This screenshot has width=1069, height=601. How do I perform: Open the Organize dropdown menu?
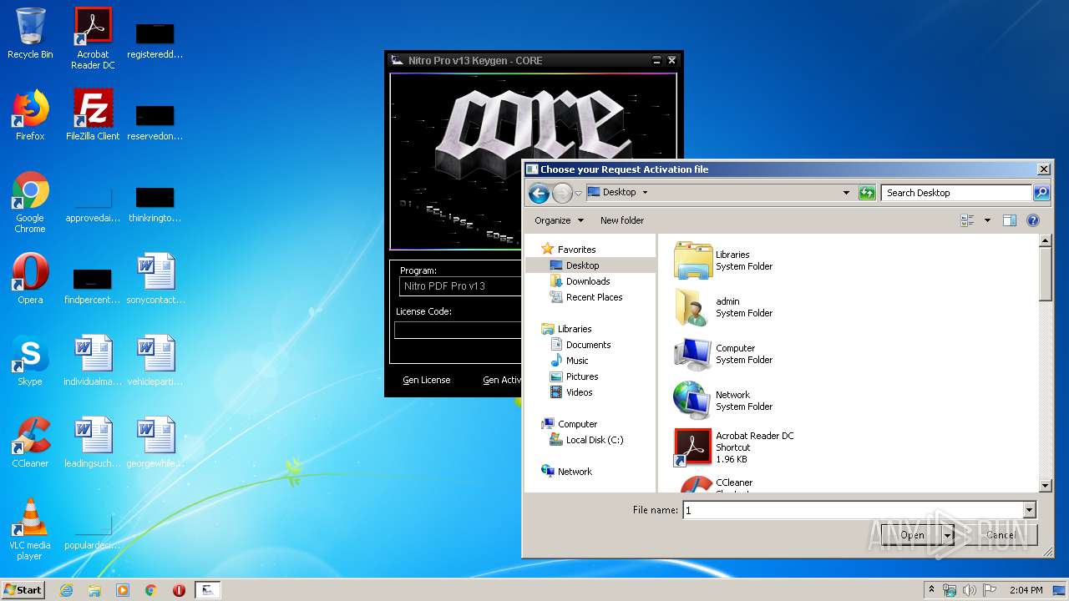[559, 220]
